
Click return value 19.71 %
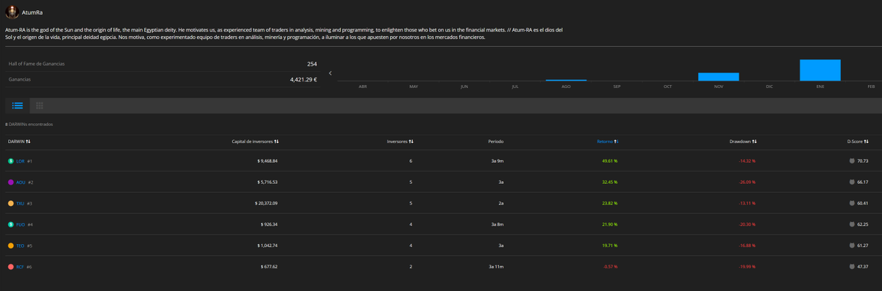click(609, 246)
